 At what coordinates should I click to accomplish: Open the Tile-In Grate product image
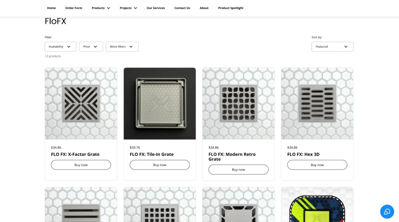159,104
